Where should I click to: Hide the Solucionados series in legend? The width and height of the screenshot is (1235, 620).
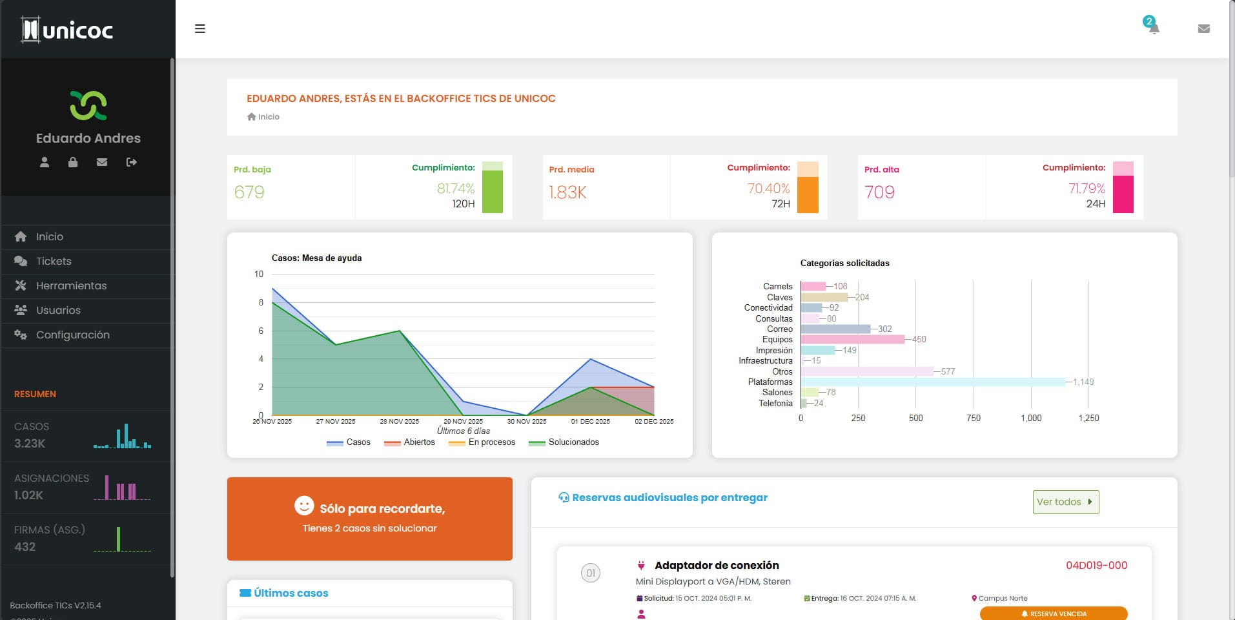(x=564, y=442)
